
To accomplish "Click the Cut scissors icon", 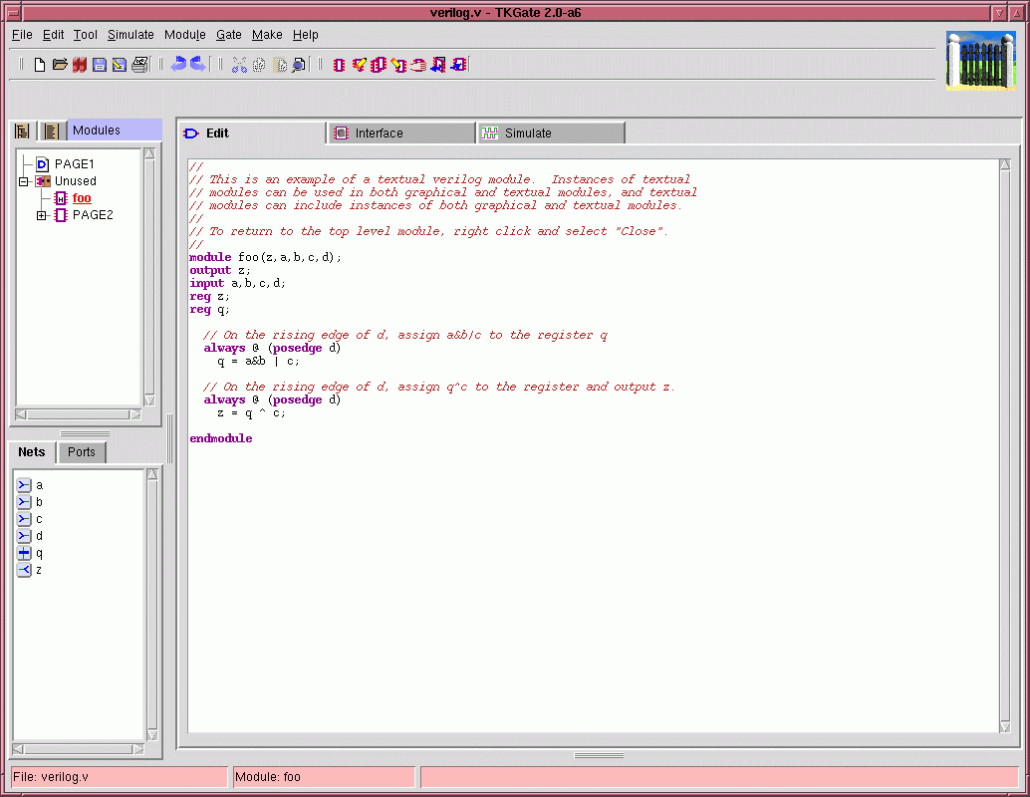I will pyautogui.click(x=239, y=65).
